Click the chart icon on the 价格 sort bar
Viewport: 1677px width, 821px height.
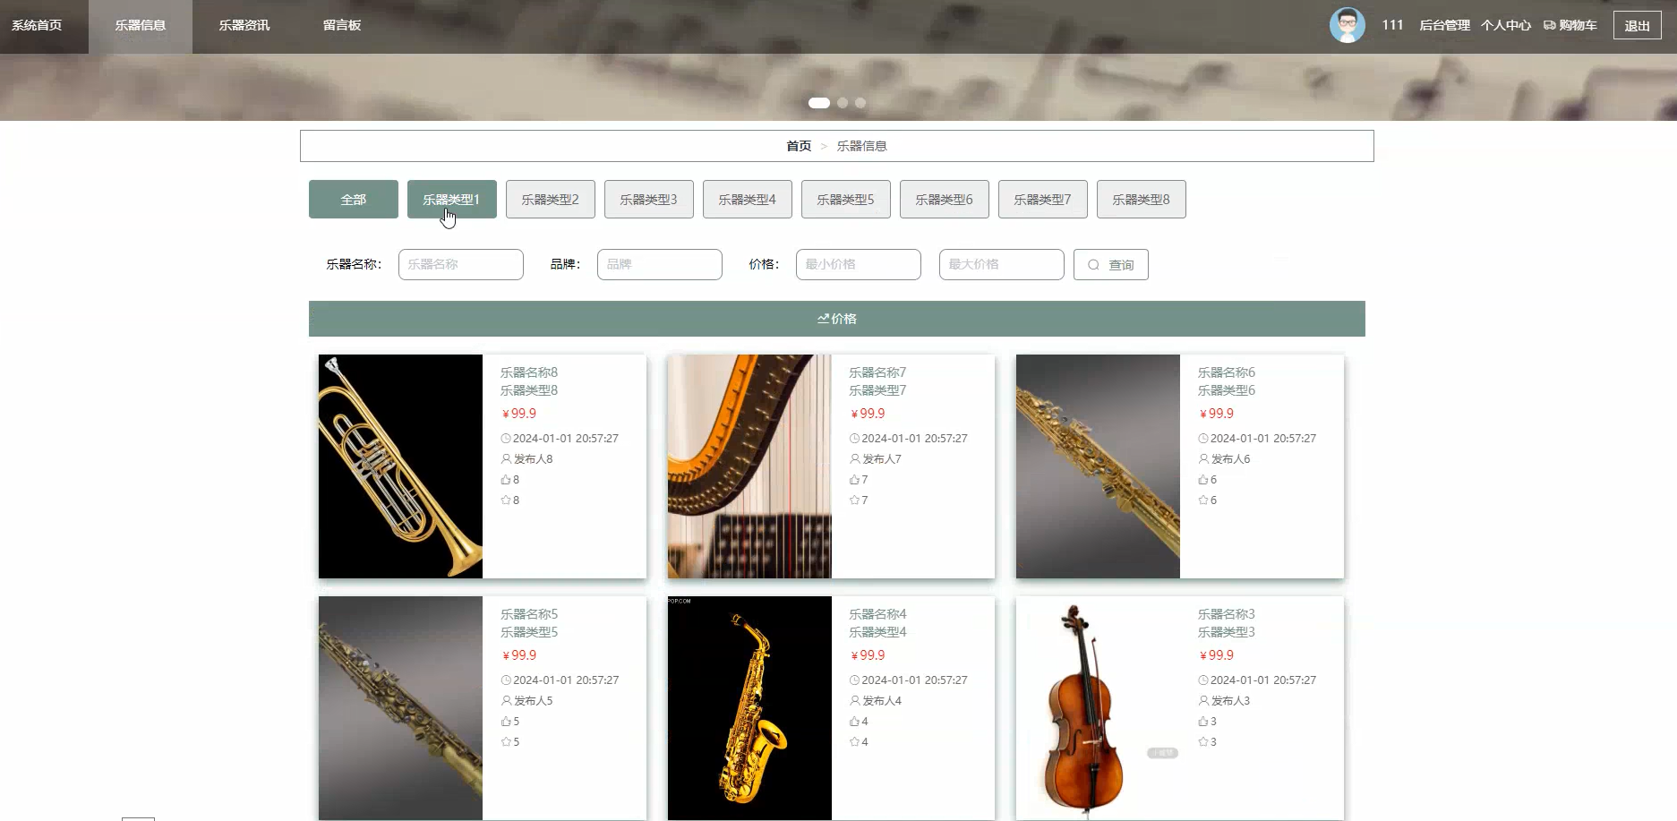point(826,318)
